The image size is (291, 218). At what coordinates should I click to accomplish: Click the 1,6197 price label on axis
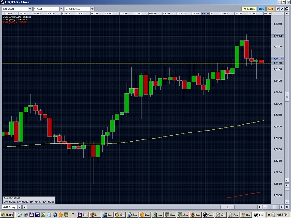277,59
